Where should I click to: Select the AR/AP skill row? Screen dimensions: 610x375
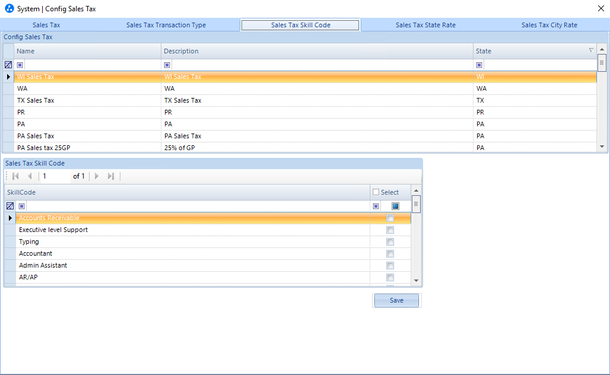(x=213, y=277)
